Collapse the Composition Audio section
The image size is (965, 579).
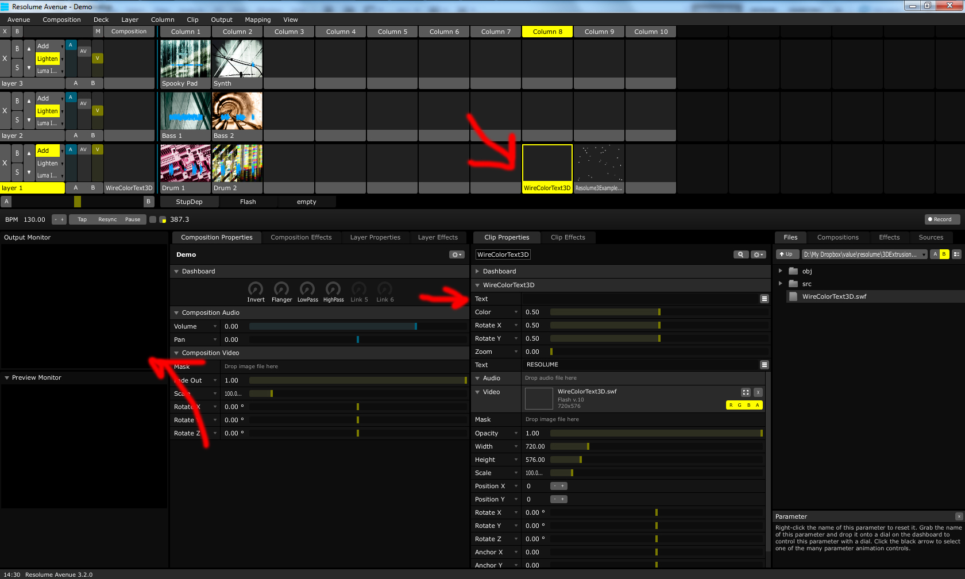click(177, 313)
